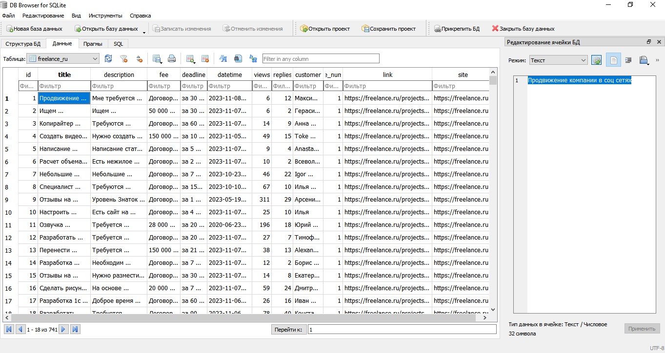This screenshot has height=353, width=665.
Task: Print the table data icon
Action: (x=172, y=59)
